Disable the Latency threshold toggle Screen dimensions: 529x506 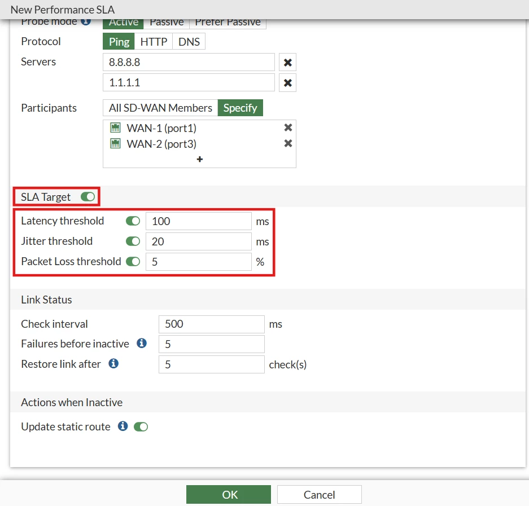point(133,221)
